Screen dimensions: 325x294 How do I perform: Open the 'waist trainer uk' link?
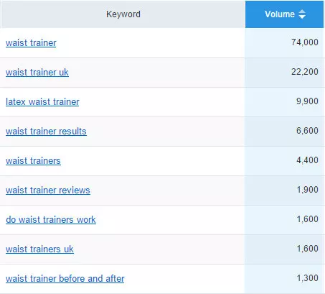37,73
